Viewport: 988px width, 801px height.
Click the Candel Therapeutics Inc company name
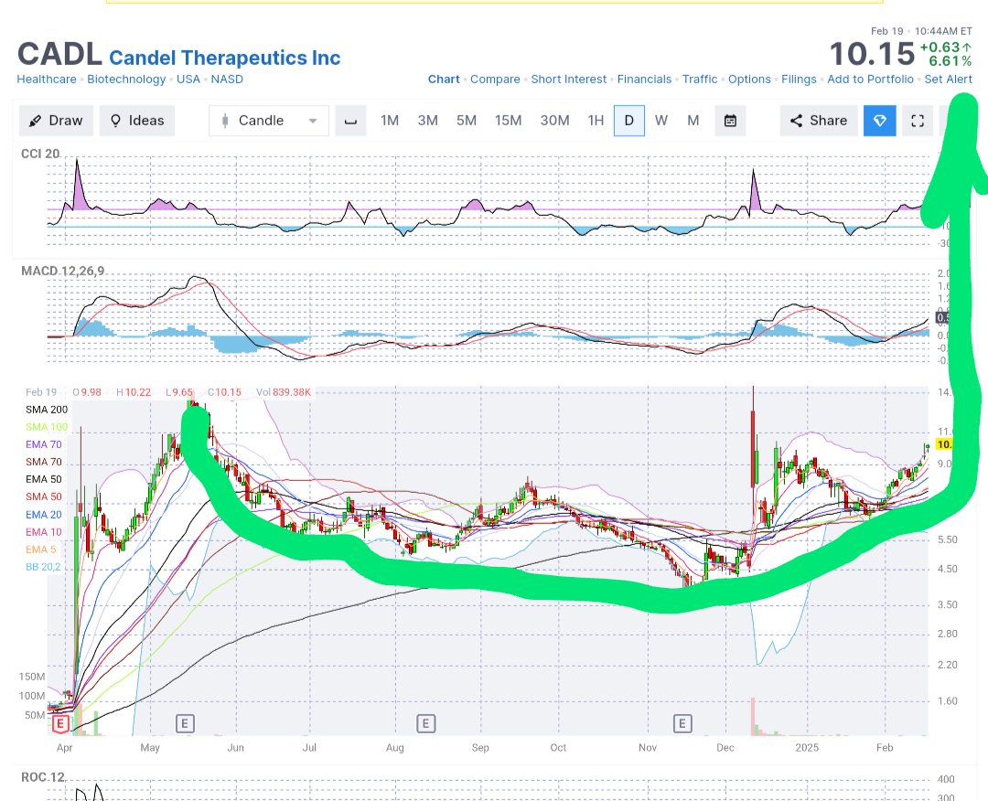pyautogui.click(x=225, y=58)
